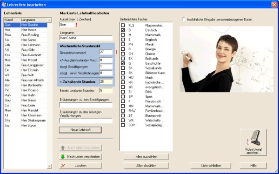The width and height of the screenshot is (279, 174).
Task: Select Frau Rowling in teacher list
Action: tap(26, 35)
